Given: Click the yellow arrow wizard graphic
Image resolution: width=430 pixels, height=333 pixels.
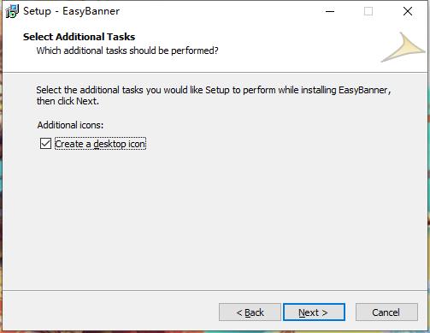Looking at the screenshot, I should pos(403,47).
